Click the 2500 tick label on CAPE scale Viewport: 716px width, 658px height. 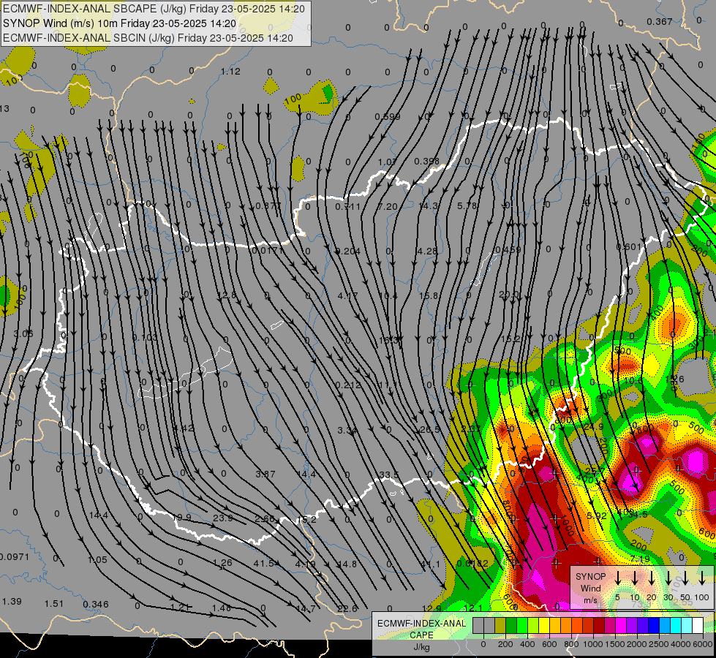click(x=659, y=644)
